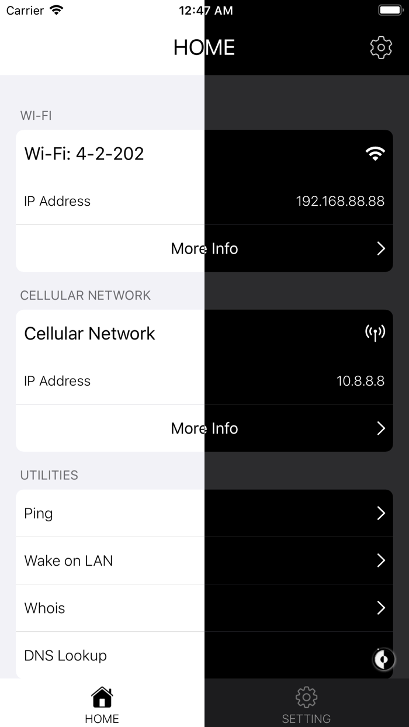This screenshot has width=409, height=727.
Task: Switch to the SETTING tab
Action: click(x=306, y=703)
